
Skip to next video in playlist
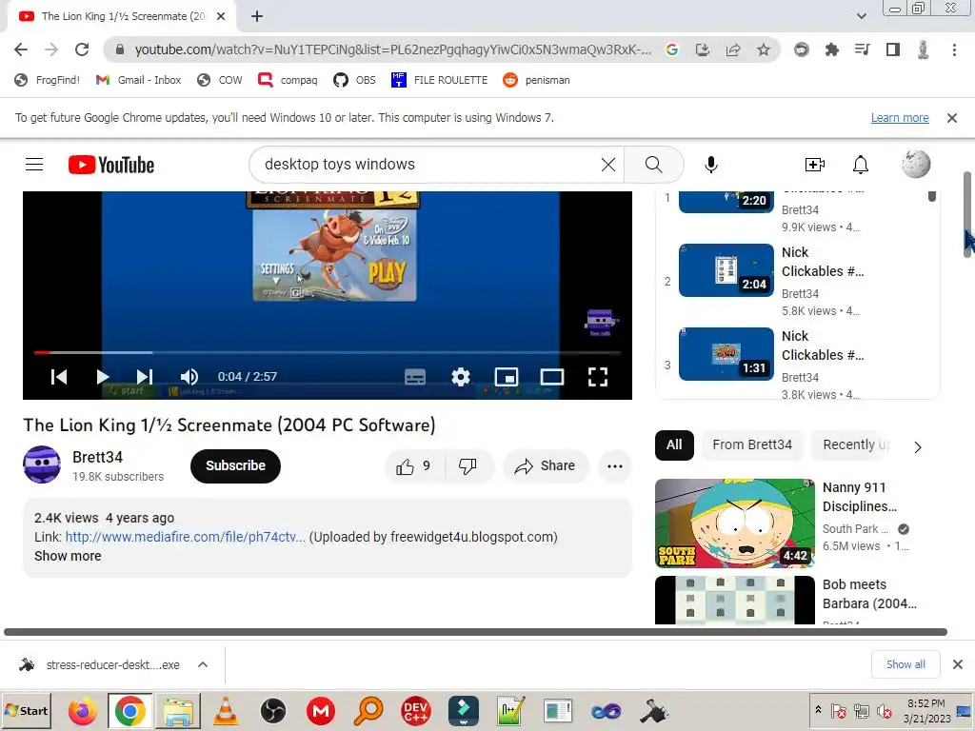[145, 377]
